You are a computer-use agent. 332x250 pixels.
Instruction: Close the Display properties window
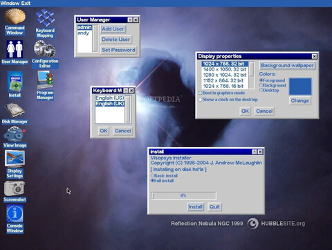point(314,56)
